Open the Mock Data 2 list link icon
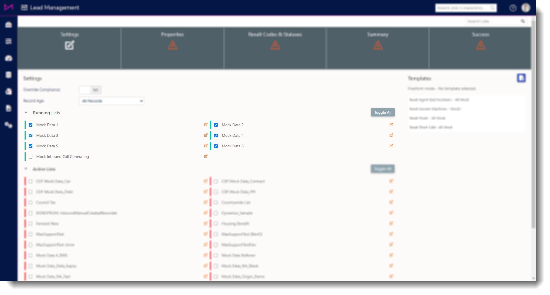This screenshot has width=550, height=295. pos(391,125)
